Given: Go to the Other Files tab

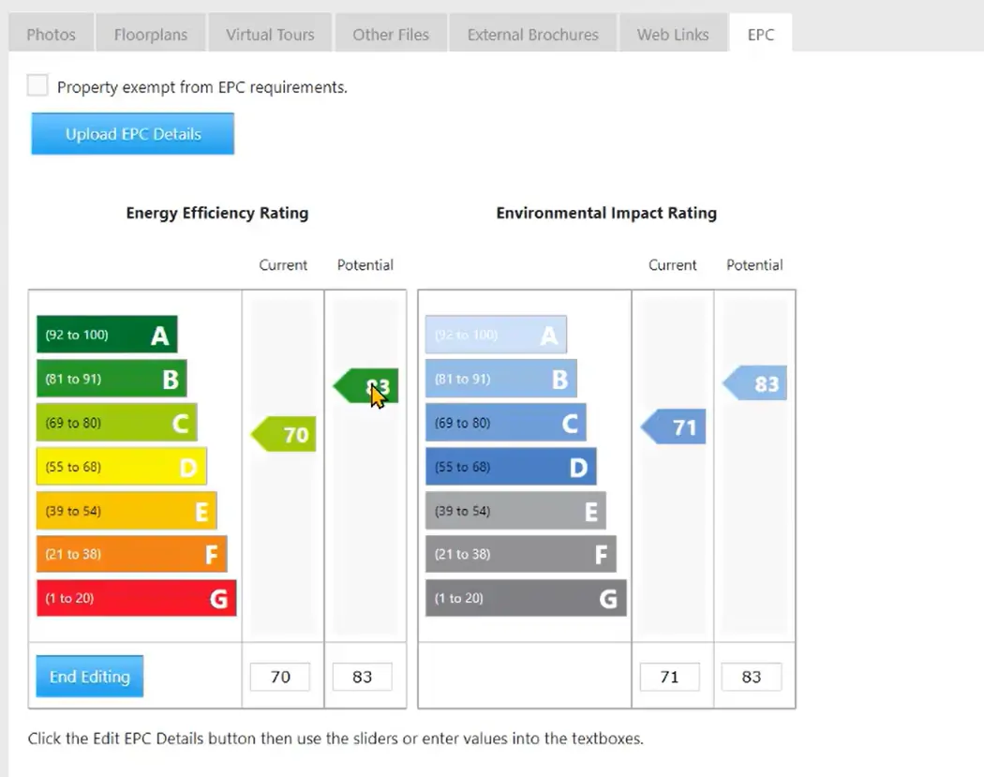Looking at the screenshot, I should tap(391, 35).
